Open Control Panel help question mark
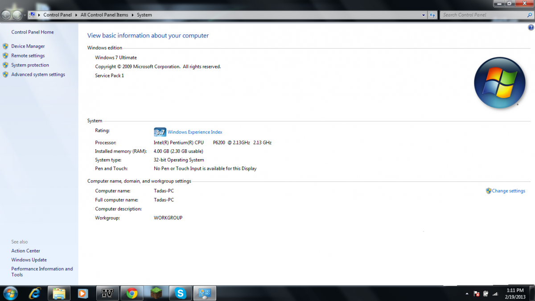Screen dimensions: 535x301 point(531,28)
